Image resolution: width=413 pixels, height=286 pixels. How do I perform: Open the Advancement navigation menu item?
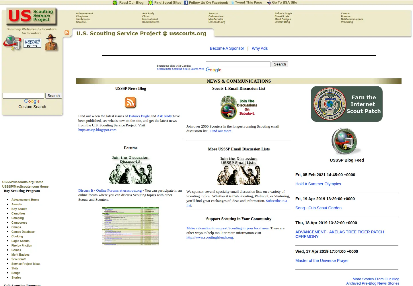84,13
